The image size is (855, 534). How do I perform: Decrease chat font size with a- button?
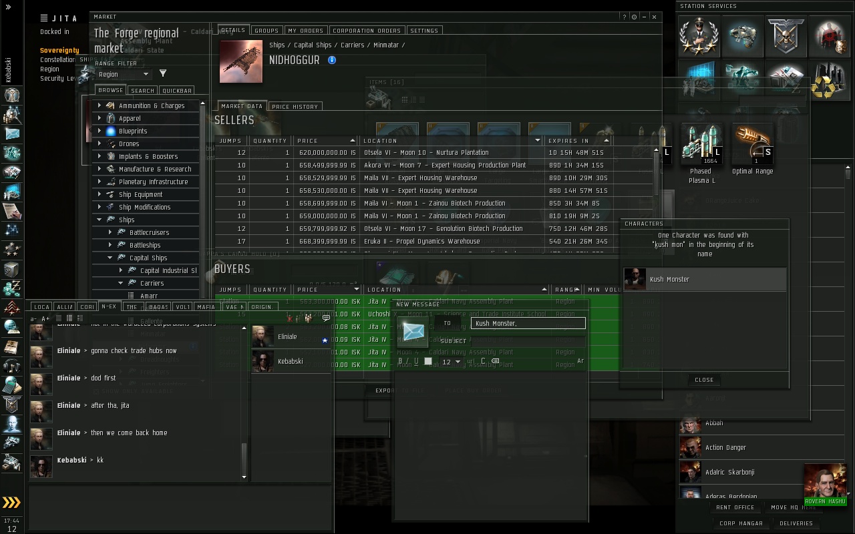[34, 319]
